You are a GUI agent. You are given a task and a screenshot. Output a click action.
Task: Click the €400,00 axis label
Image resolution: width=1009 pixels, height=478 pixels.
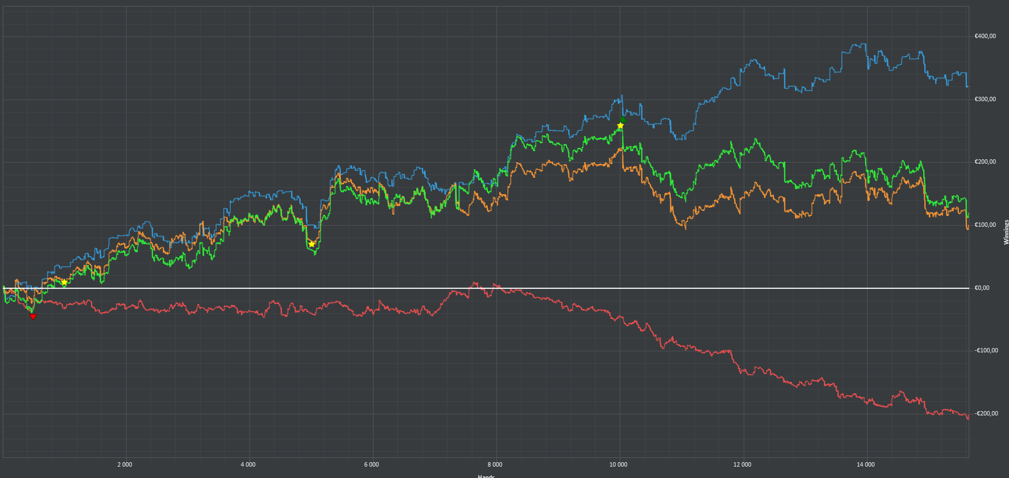tap(985, 36)
